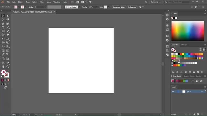The height and width of the screenshot is (116, 207).
Task: Select the black swatch in Color panel
Action: coord(174,18)
